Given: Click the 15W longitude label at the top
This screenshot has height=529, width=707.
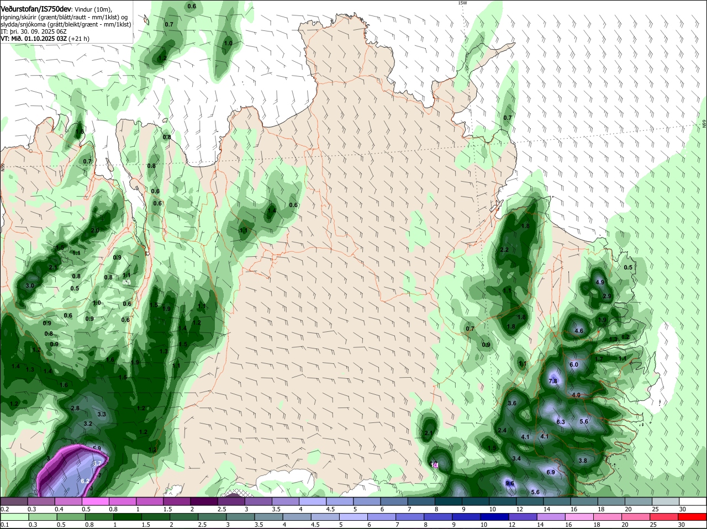Looking at the screenshot, I should coord(462,3).
